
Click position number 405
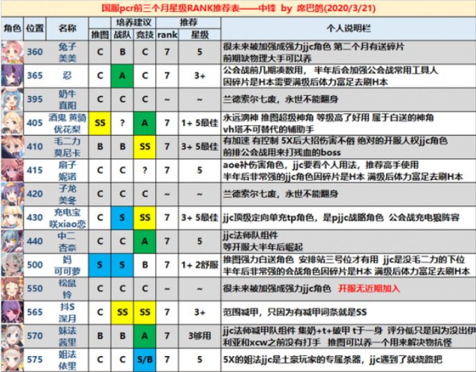click(35, 123)
